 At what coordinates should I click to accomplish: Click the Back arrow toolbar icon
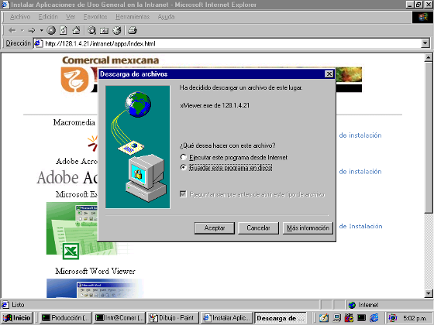(x=12, y=30)
